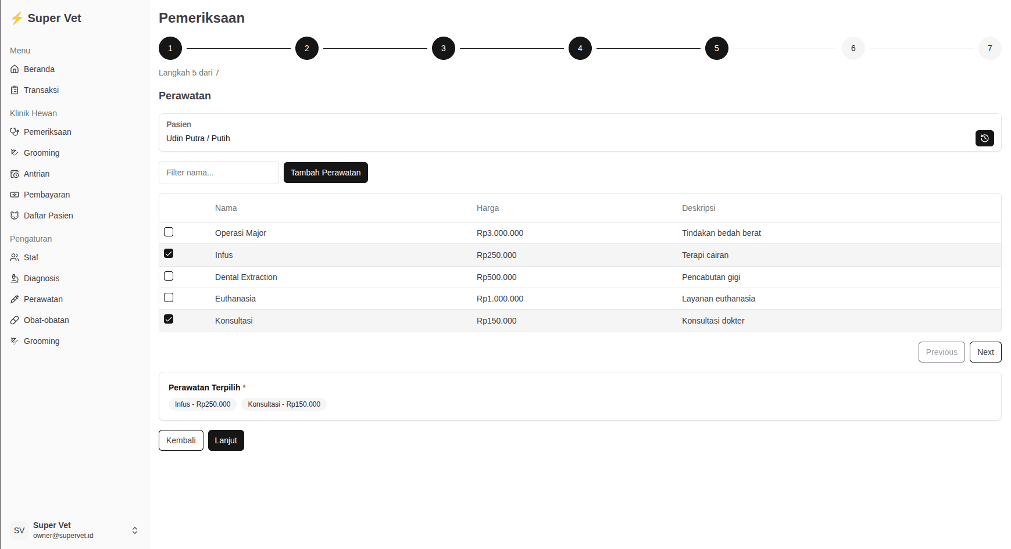The width and height of the screenshot is (1011, 549).
Task: Open Pembayaran using the banknote icon
Action: coord(14,194)
